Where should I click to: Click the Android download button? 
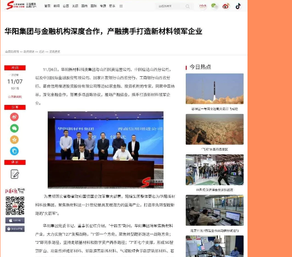click(15, 229)
